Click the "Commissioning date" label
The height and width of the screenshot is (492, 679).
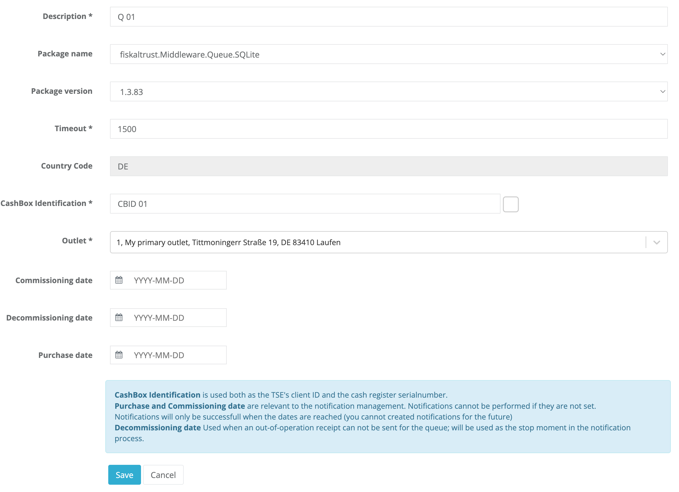click(54, 280)
